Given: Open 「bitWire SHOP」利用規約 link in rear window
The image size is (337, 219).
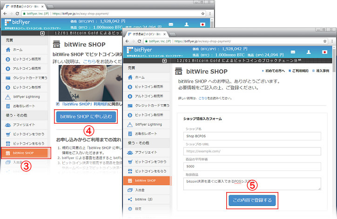Looking at the screenshot, I should click(x=84, y=104).
